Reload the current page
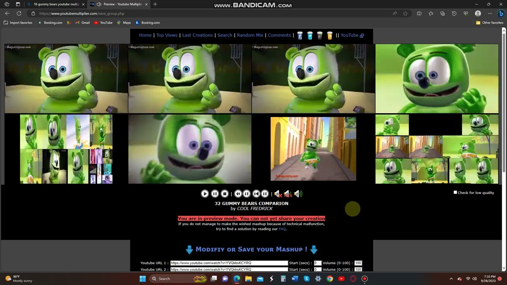Image resolution: width=507 pixels, height=285 pixels. [19, 13]
